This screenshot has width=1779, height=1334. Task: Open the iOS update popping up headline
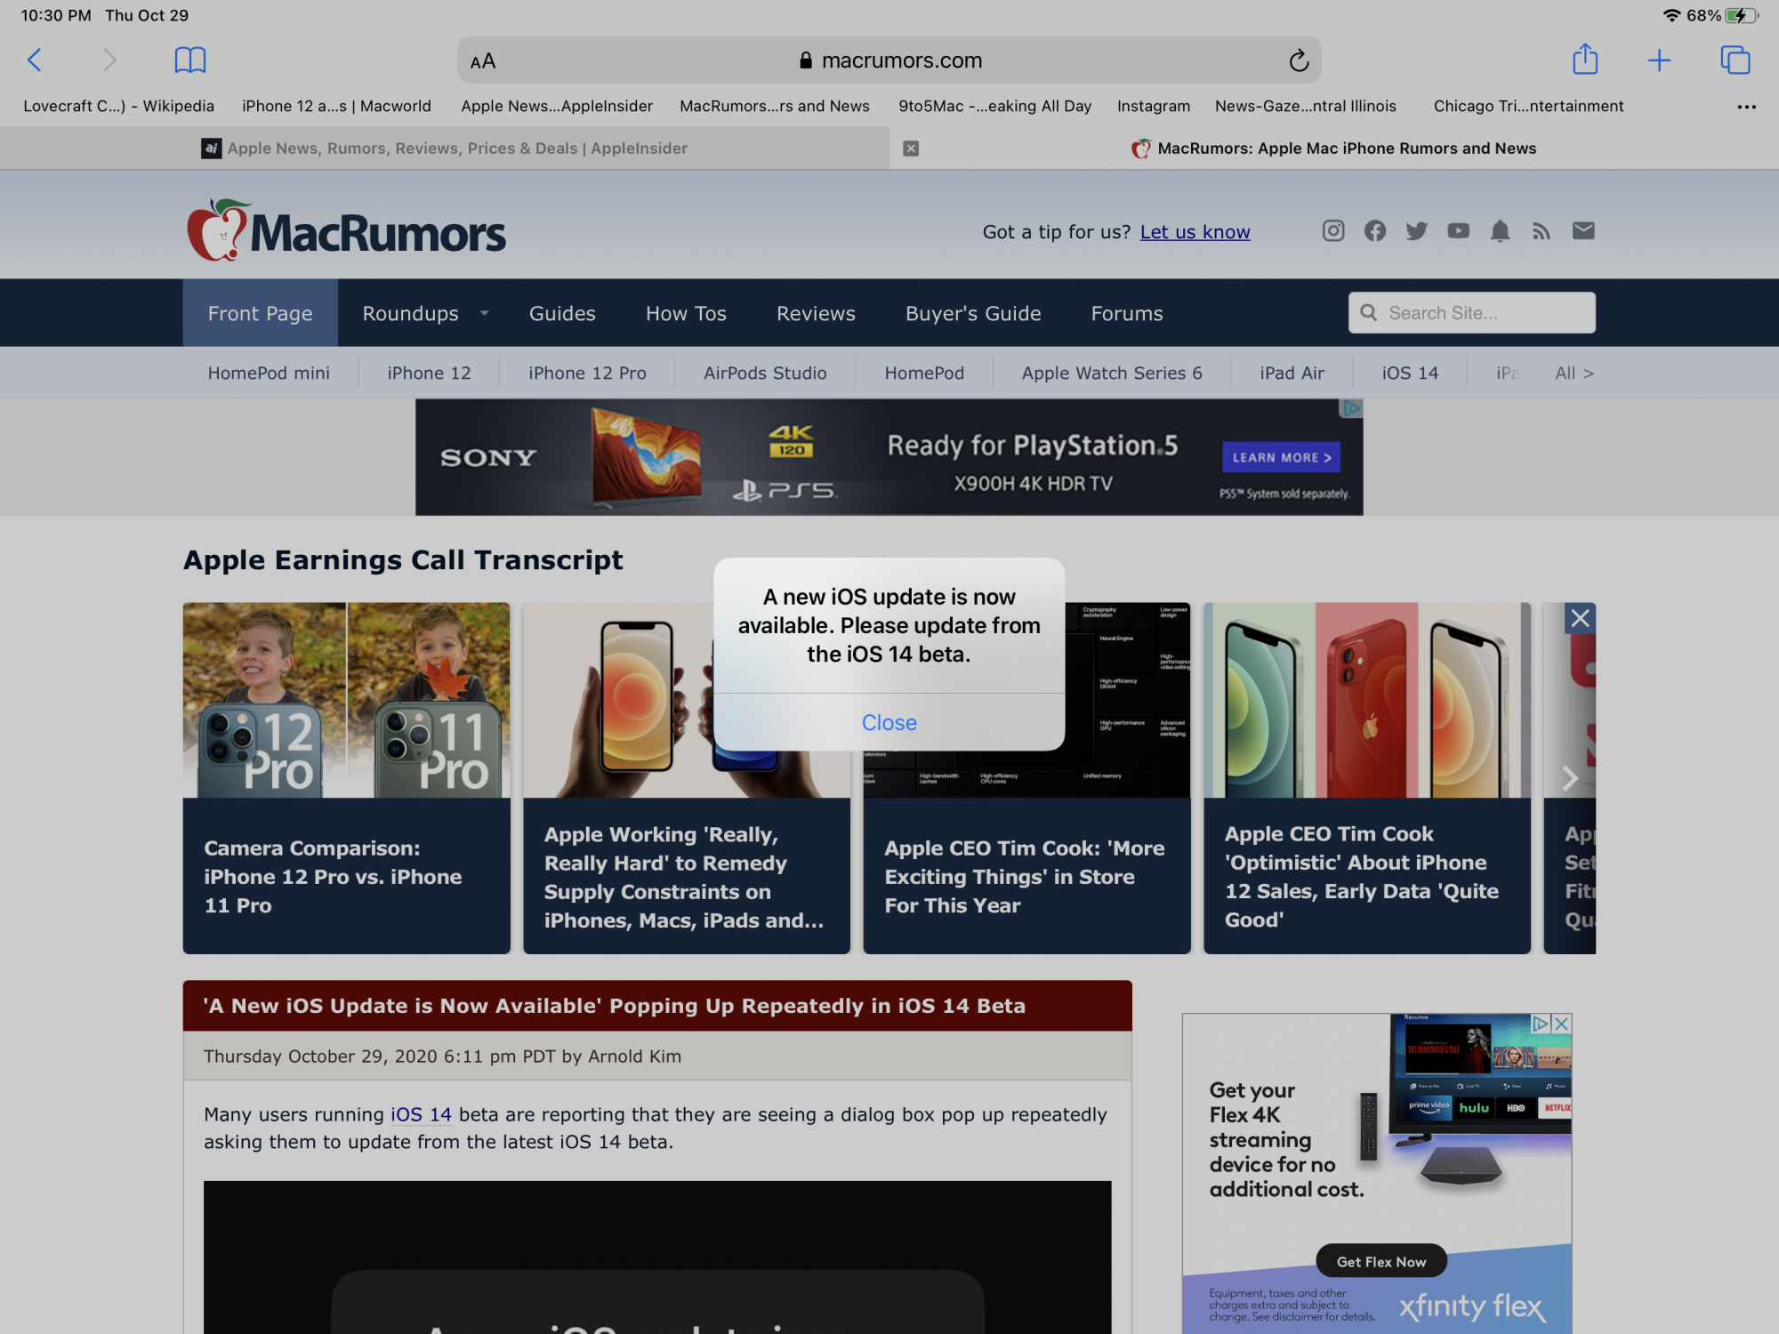615,1006
